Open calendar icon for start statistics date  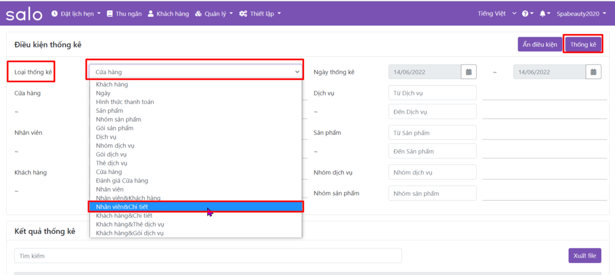point(468,72)
